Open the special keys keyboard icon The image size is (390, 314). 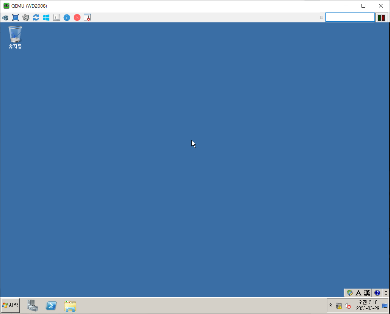(x=57, y=18)
